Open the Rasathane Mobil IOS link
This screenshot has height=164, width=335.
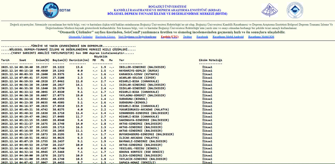[261, 37]
